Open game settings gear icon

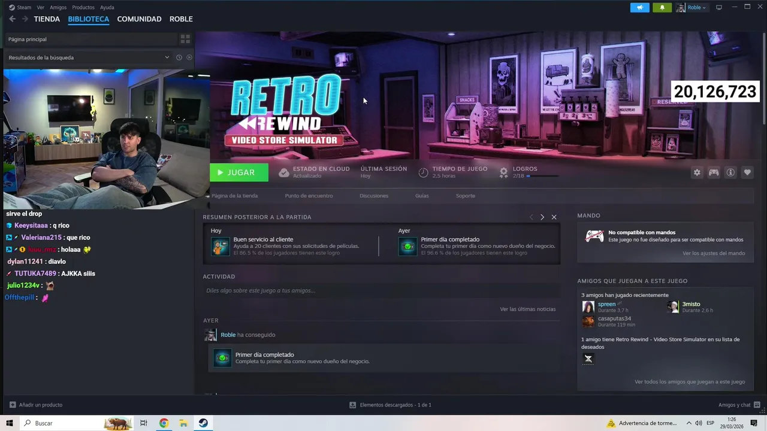(697, 172)
